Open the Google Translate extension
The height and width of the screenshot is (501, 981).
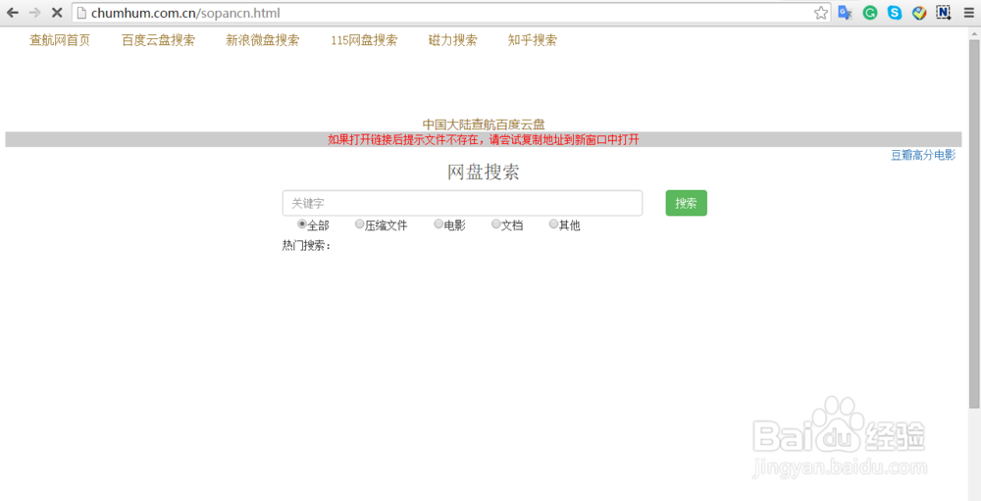[x=846, y=13]
